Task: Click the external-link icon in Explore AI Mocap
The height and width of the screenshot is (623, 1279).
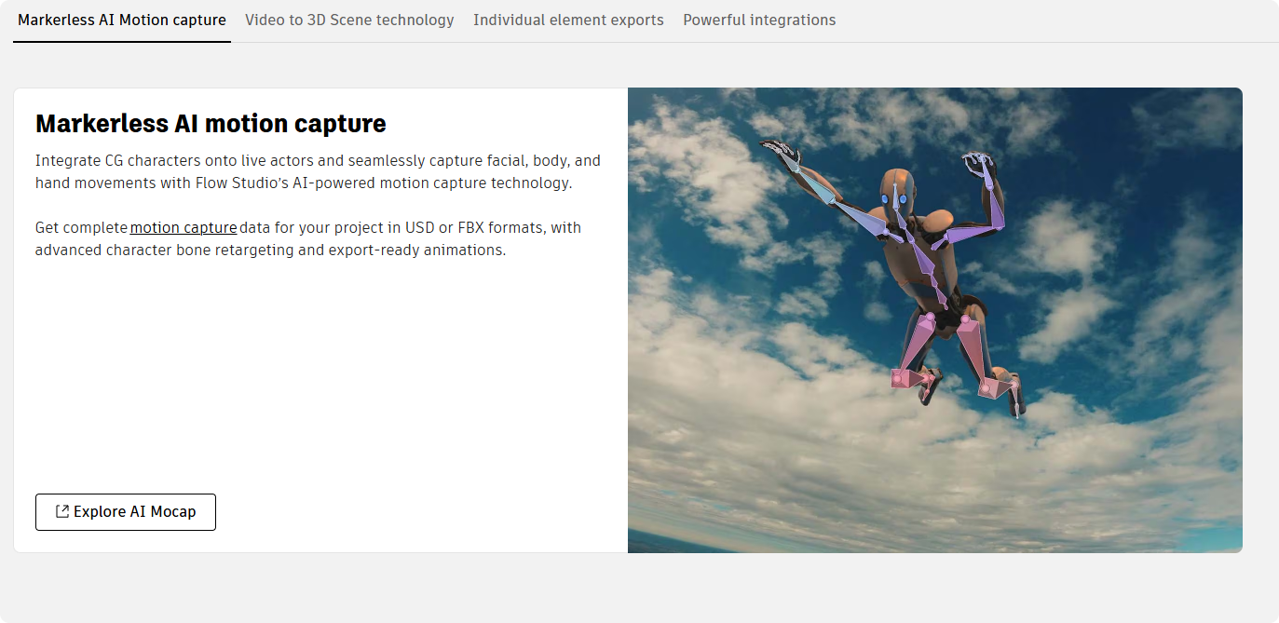Action: click(62, 511)
